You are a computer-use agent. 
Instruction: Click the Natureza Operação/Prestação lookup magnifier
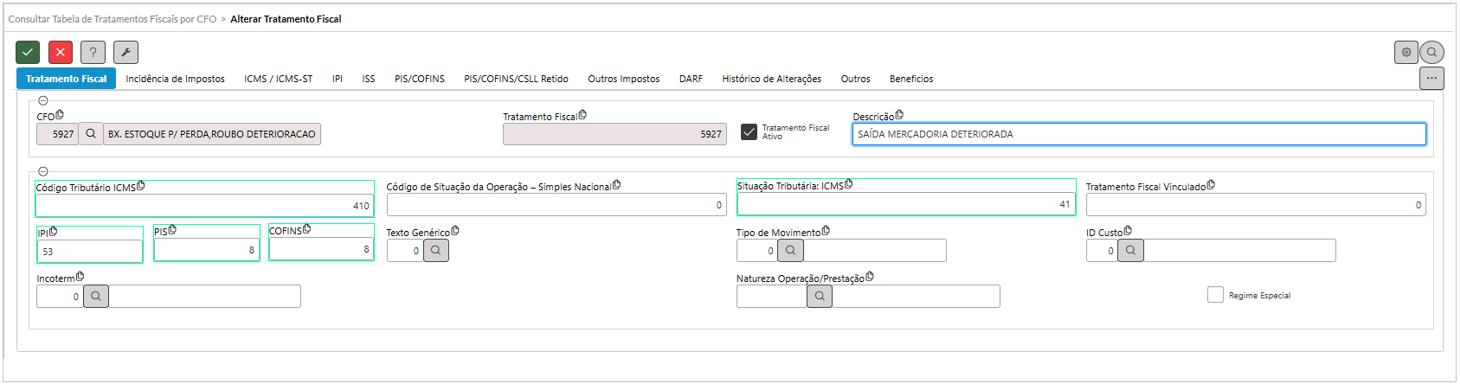(820, 297)
